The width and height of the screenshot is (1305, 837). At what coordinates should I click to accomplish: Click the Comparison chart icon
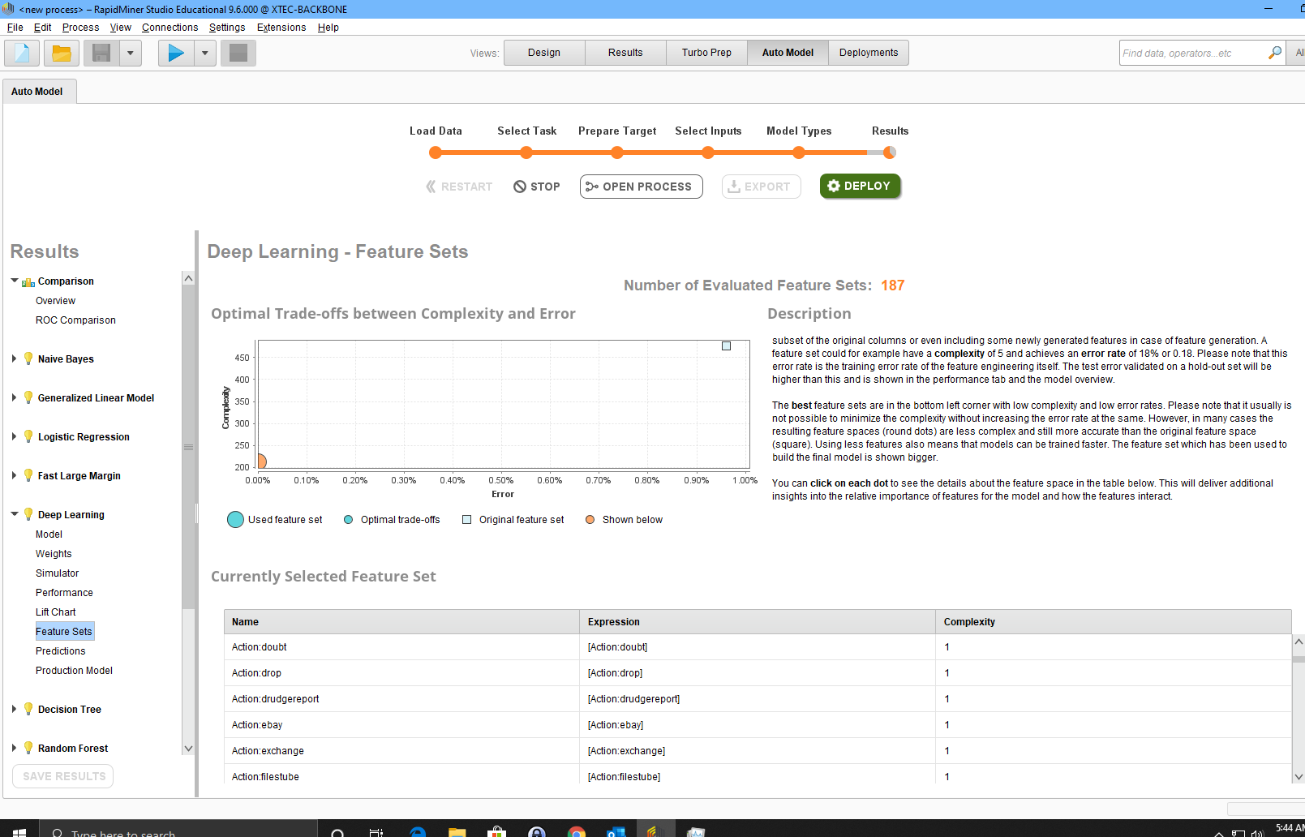(28, 281)
